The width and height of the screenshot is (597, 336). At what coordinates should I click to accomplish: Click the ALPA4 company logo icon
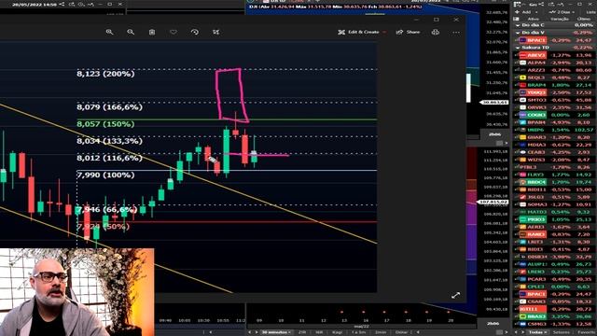pyautogui.click(x=522, y=63)
